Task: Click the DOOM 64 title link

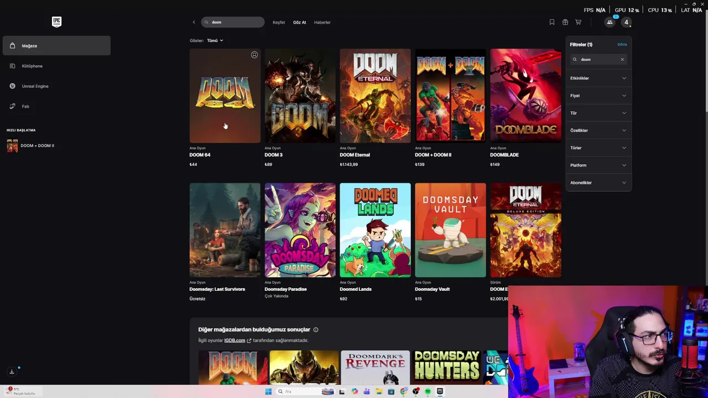Action: pyautogui.click(x=200, y=155)
